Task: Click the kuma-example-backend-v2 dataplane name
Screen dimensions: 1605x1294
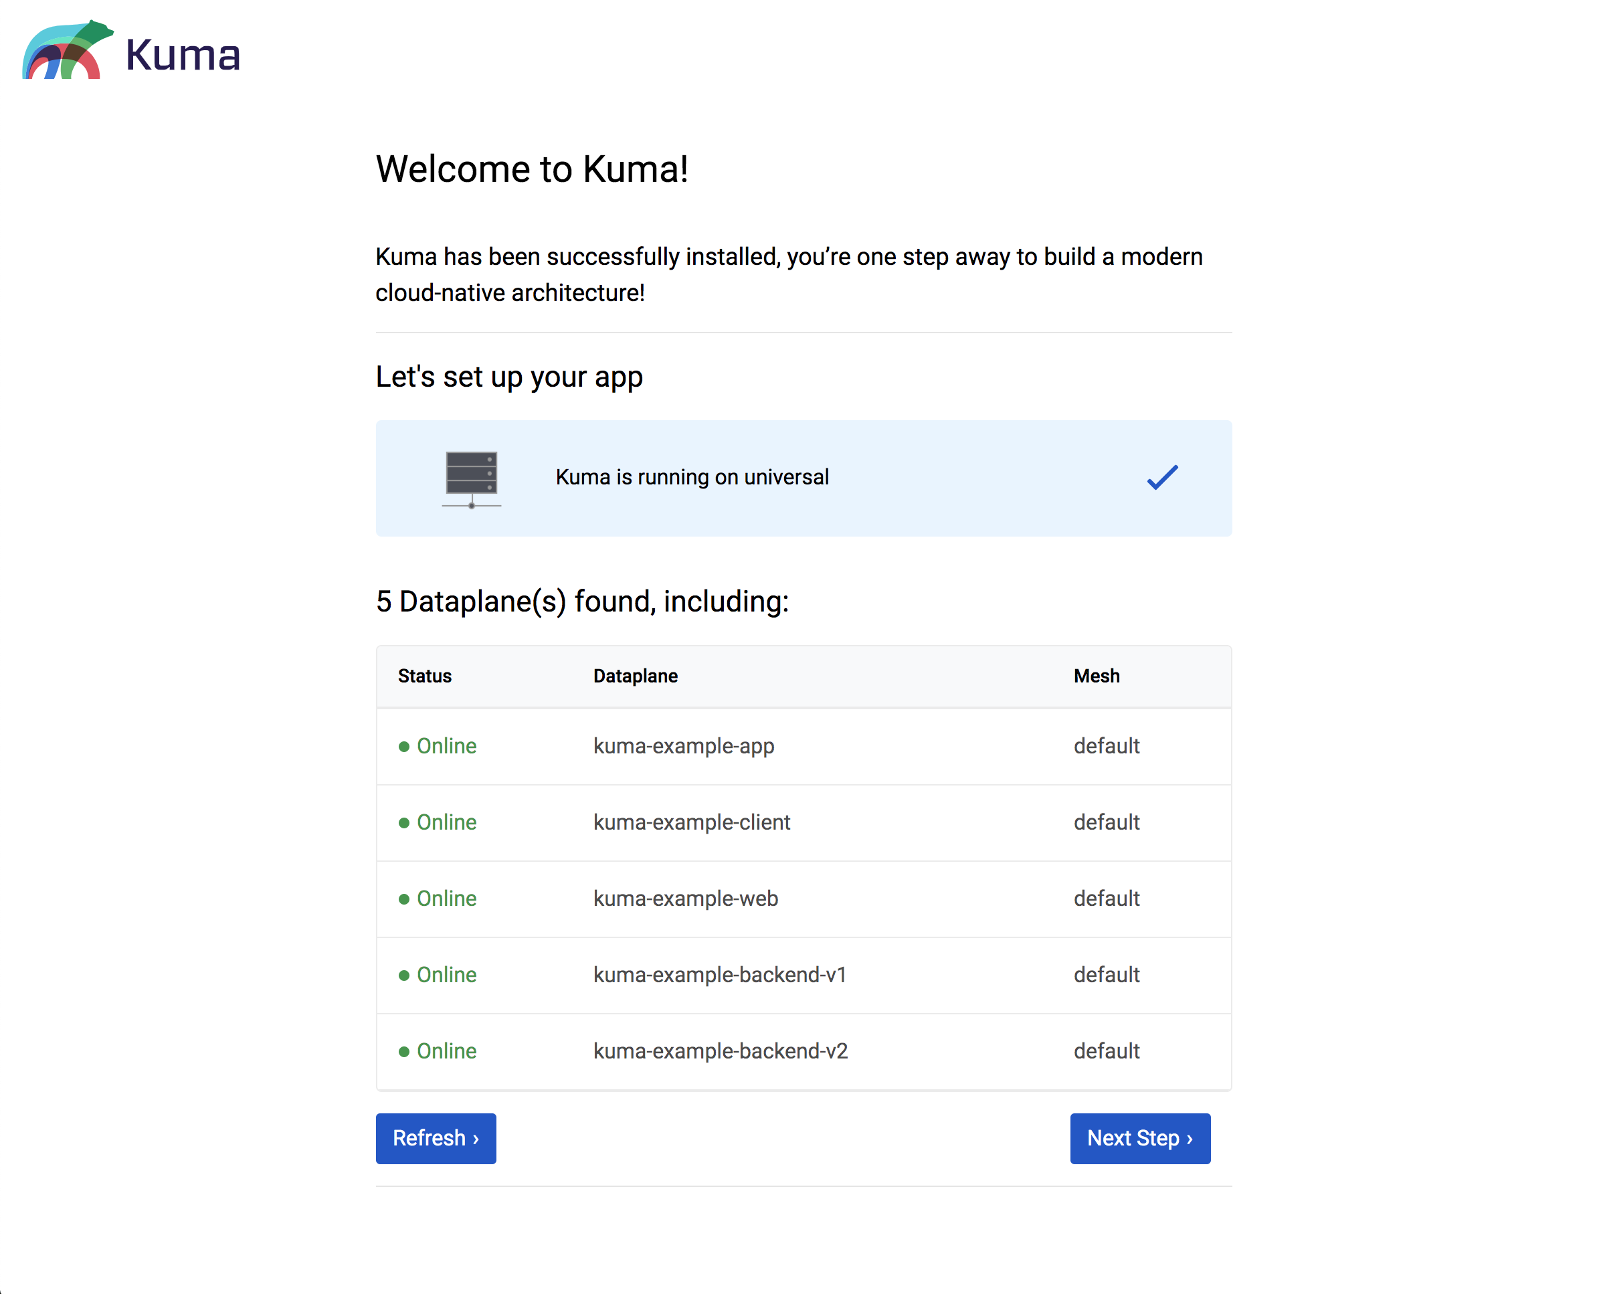Action: (x=721, y=1051)
